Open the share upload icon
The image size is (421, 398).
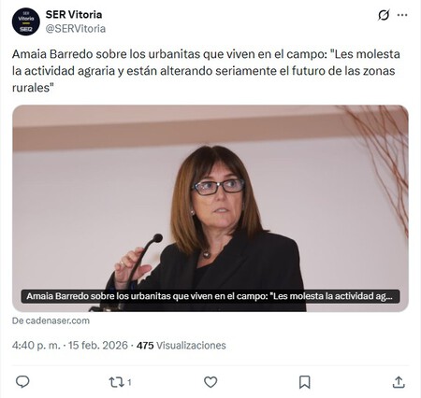399,382
